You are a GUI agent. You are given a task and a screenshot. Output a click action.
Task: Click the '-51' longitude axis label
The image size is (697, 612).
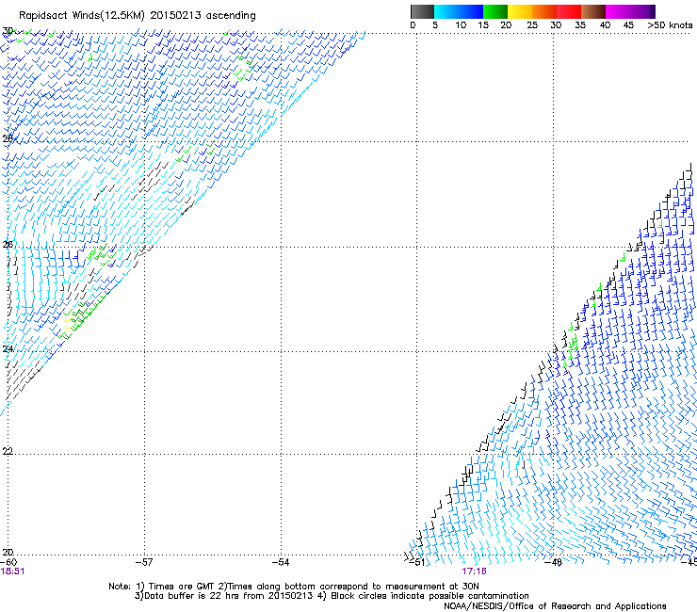[x=416, y=562]
